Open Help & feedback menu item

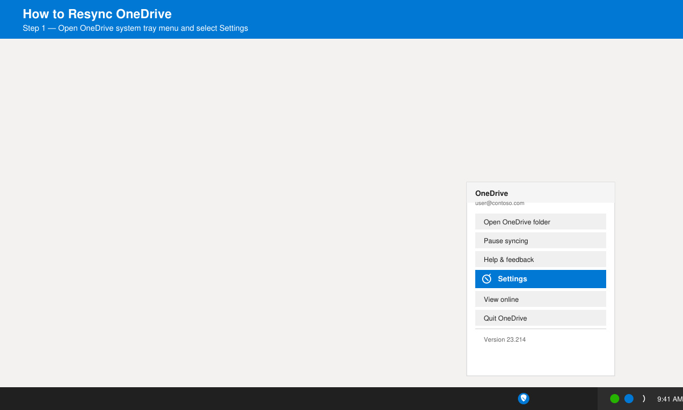pyautogui.click(x=541, y=259)
